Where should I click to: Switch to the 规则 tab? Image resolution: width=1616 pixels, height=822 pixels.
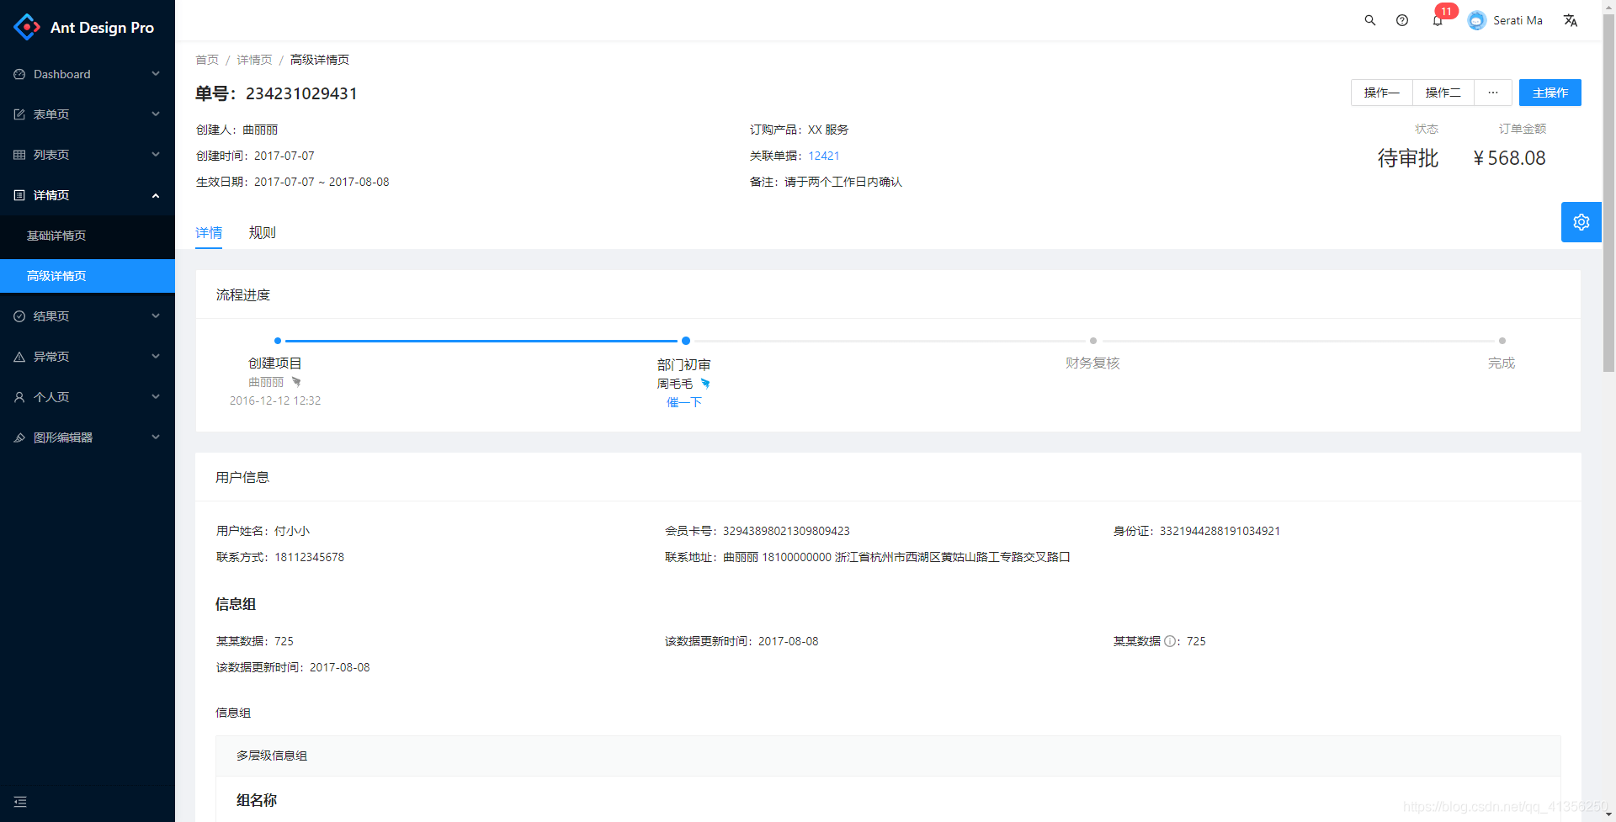(263, 232)
